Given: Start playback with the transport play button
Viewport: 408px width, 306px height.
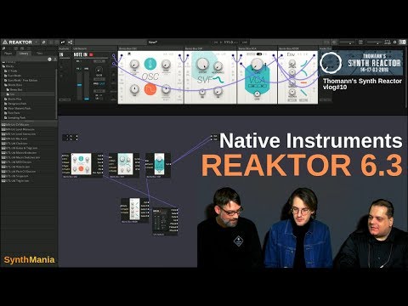Looking at the screenshot, I should 221,42.
